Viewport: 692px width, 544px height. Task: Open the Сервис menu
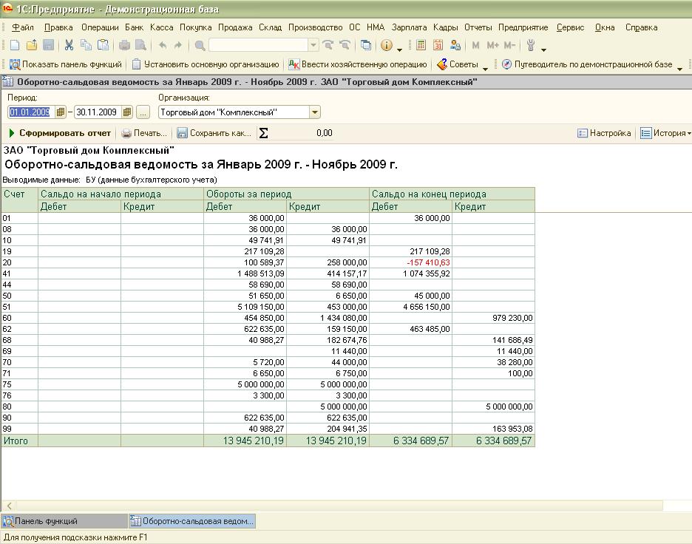[x=570, y=27]
